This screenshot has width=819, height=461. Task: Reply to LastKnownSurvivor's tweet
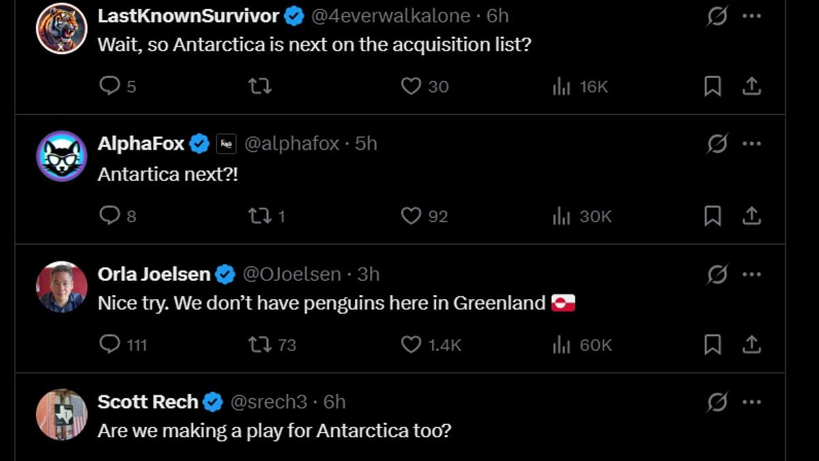click(110, 86)
